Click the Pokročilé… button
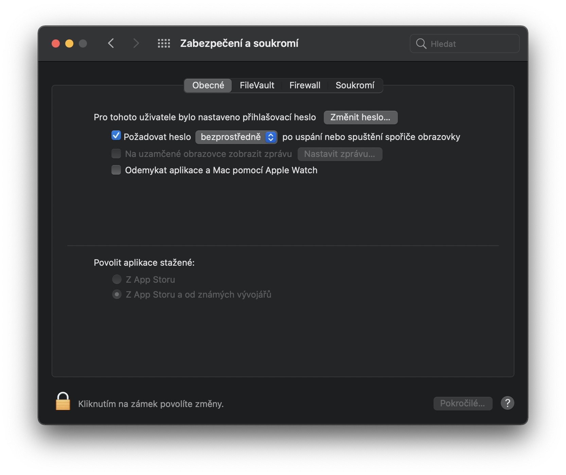 coord(462,403)
